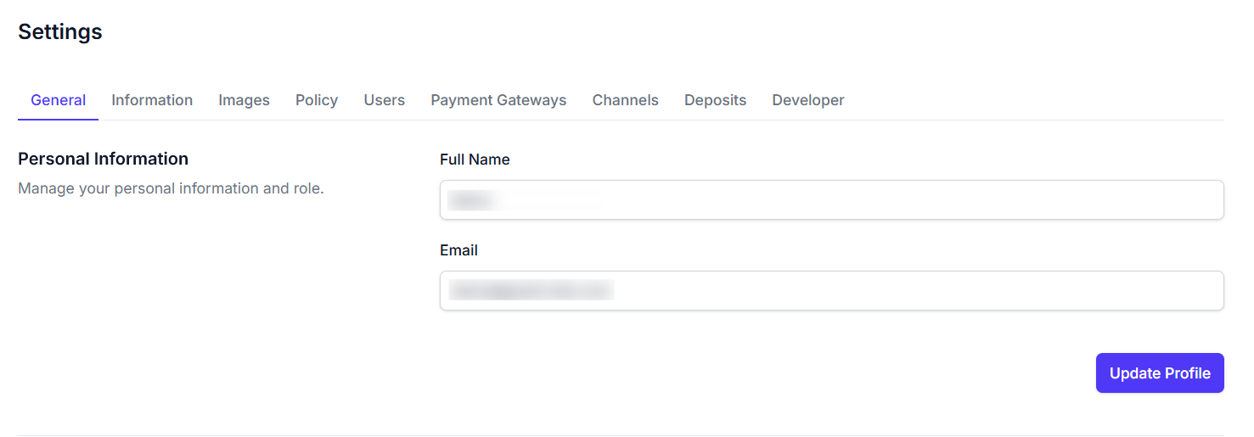Switch to the General tab
The image size is (1254, 437).
click(x=58, y=100)
